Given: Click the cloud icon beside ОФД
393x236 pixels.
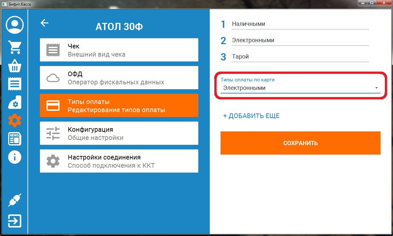Looking at the screenshot, I should 53,78.
